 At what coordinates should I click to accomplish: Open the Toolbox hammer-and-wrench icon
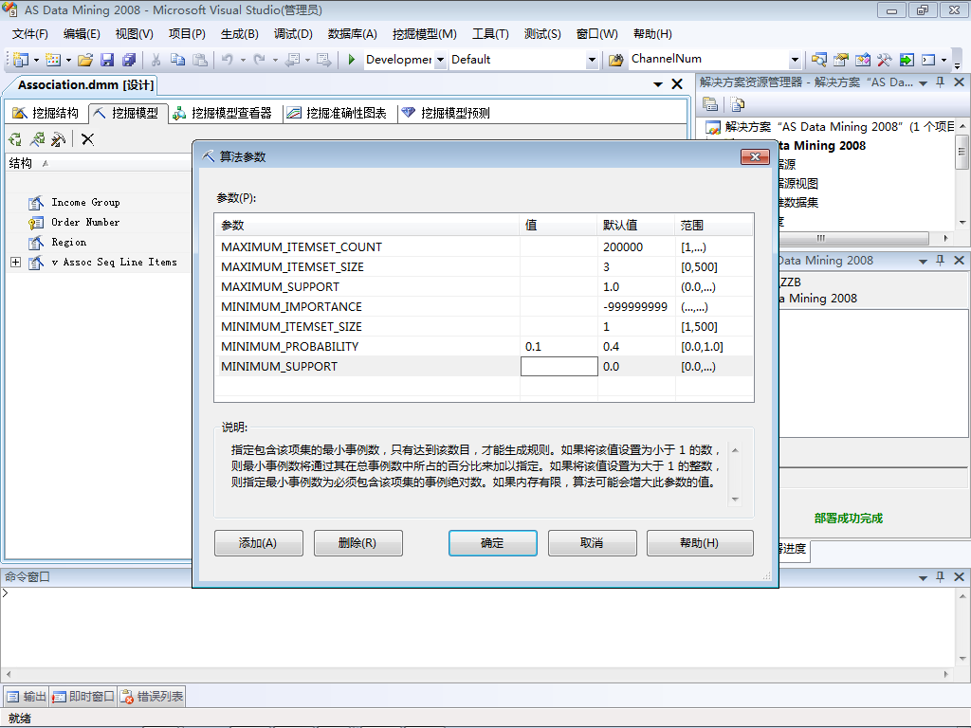[x=885, y=60]
